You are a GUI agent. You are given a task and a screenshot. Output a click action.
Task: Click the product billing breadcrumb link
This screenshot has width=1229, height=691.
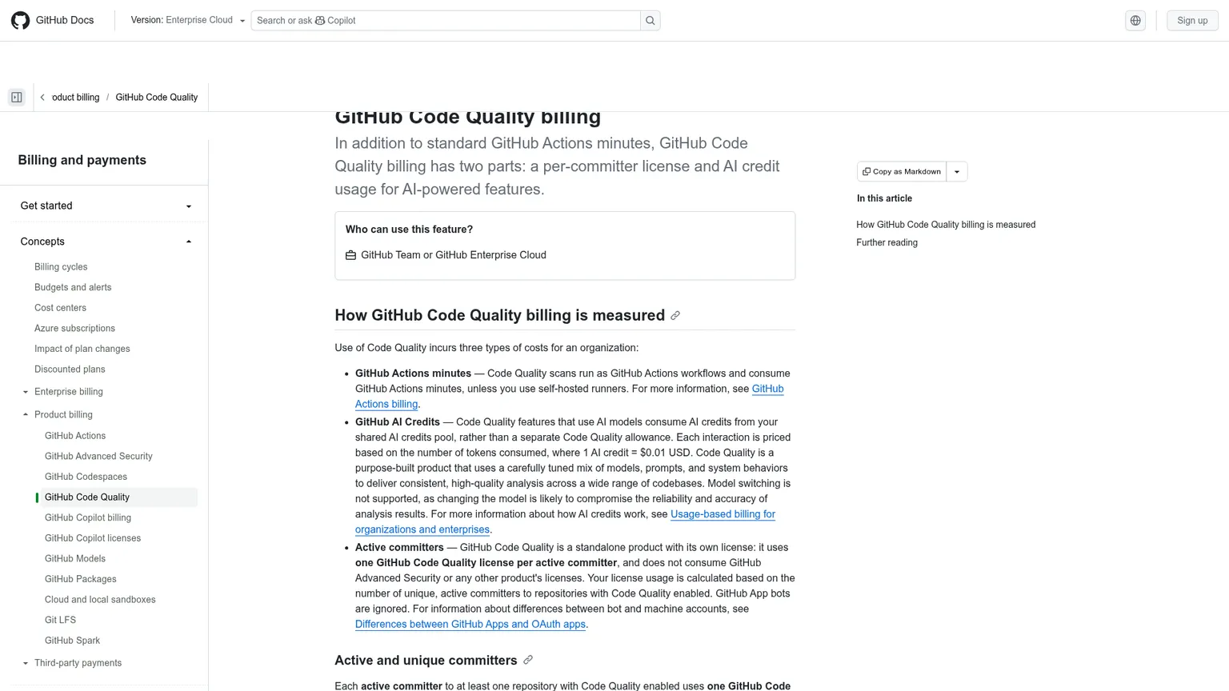pos(75,98)
